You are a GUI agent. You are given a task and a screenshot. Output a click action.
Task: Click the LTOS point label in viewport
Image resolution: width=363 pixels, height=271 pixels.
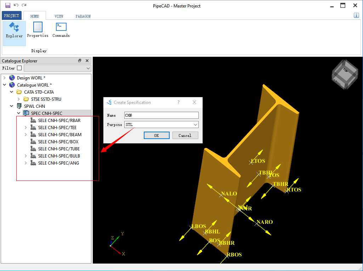coord(258,161)
